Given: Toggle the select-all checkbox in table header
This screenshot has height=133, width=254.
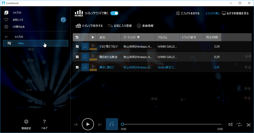Looking at the screenshot, I should [x=77, y=37].
